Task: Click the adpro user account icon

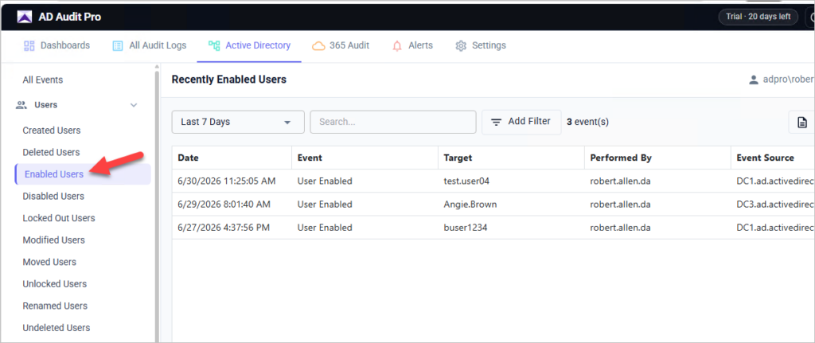Action: (753, 80)
